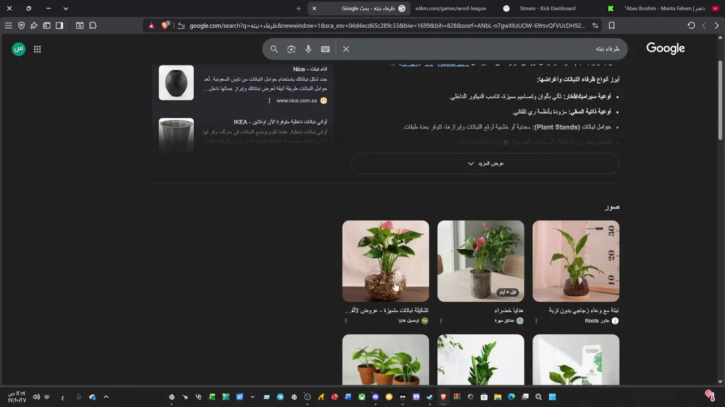Open the Wi-Fi network tray icon
This screenshot has height=407, width=725.
coord(47,397)
